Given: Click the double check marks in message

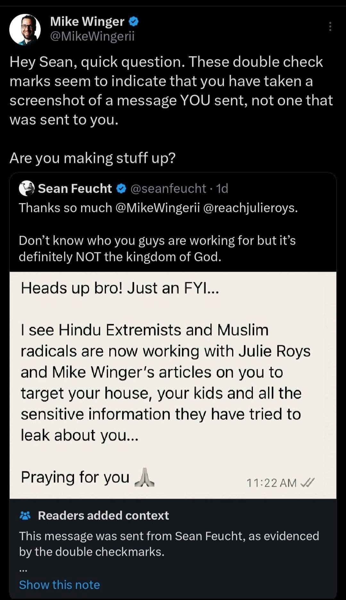Looking at the screenshot, I should click(x=308, y=482).
